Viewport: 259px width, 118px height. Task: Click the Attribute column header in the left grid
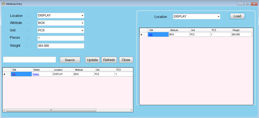pos(84,70)
